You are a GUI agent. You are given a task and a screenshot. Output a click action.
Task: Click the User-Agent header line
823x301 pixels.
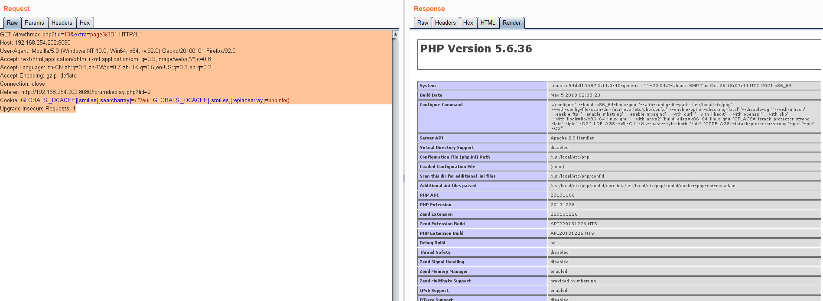[118, 51]
